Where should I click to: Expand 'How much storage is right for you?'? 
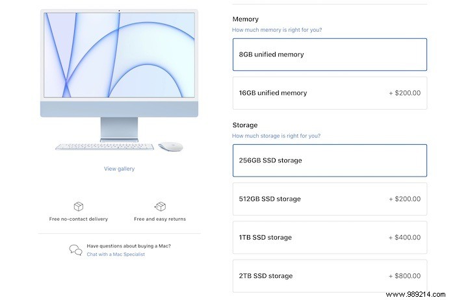[x=276, y=136]
